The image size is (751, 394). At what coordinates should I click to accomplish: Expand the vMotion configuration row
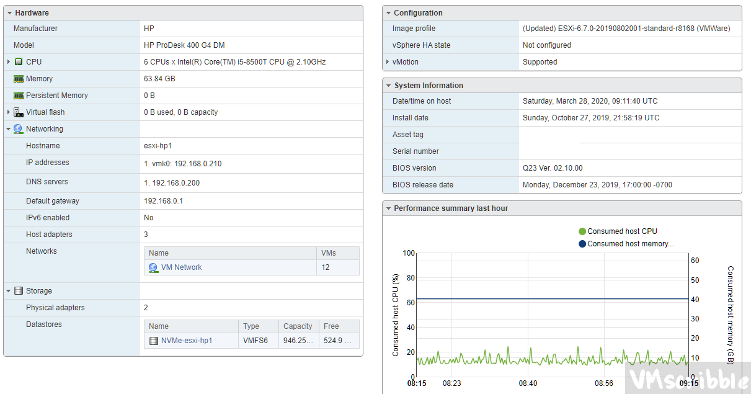pos(388,62)
